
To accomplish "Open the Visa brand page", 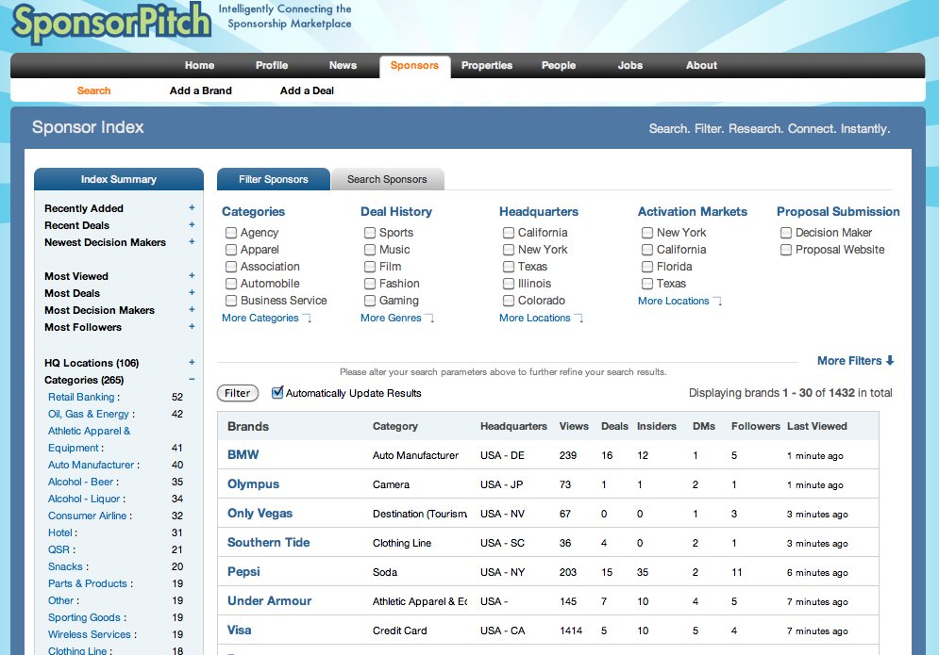I will point(240,630).
